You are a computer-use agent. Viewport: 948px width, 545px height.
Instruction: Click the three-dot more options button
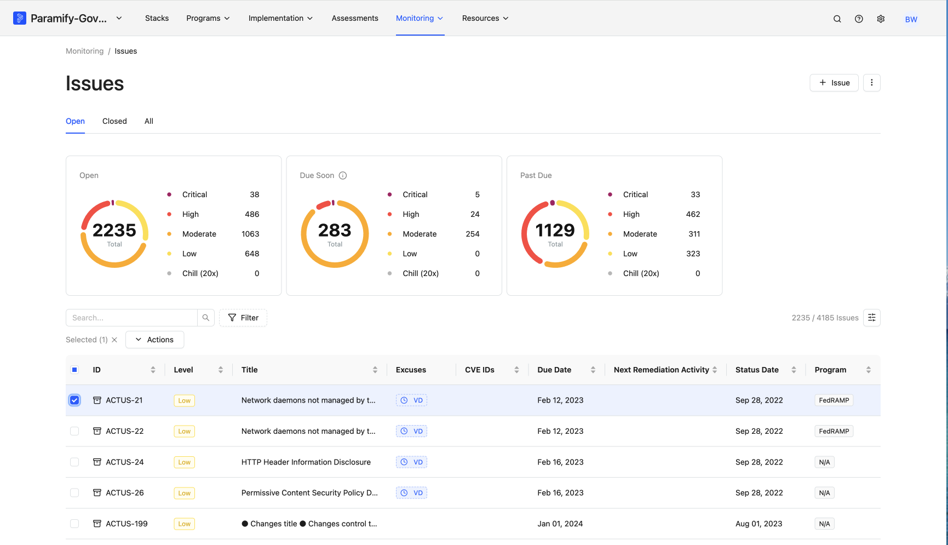tap(872, 83)
